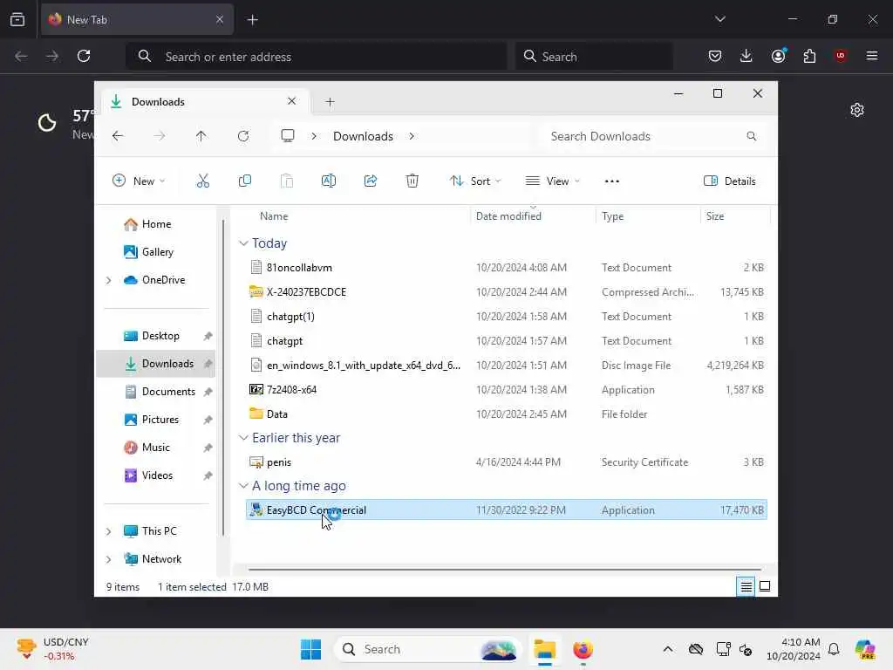This screenshot has height=670, width=893.
Task: Collapse the Today group
Action: pyautogui.click(x=244, y=243)
